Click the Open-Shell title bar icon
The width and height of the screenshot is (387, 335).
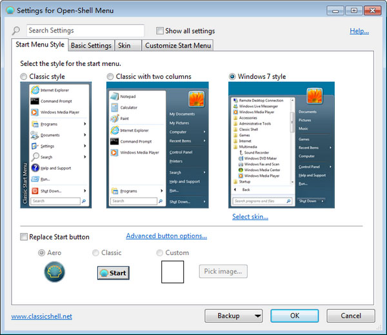[x=10, y=10]
